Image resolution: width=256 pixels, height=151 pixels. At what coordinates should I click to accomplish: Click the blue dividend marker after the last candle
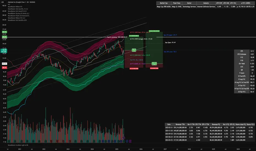coord(127,141)
